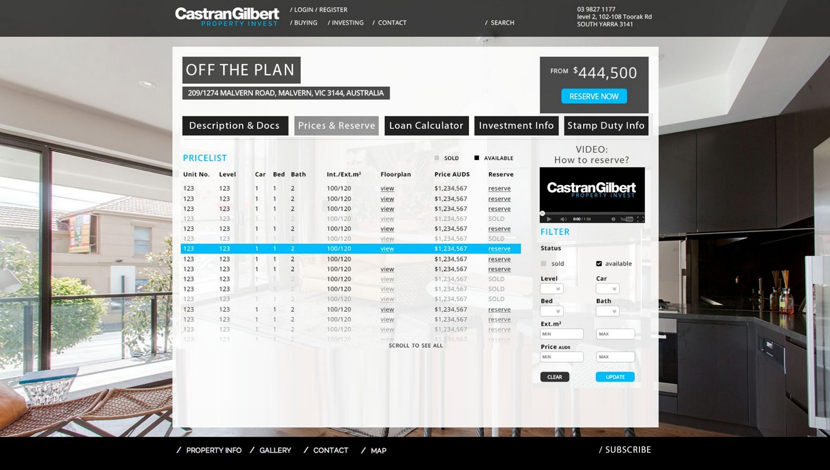Open the Stamp Duty Info tab
Screen dimensions: 830x470
click(606, 126)
